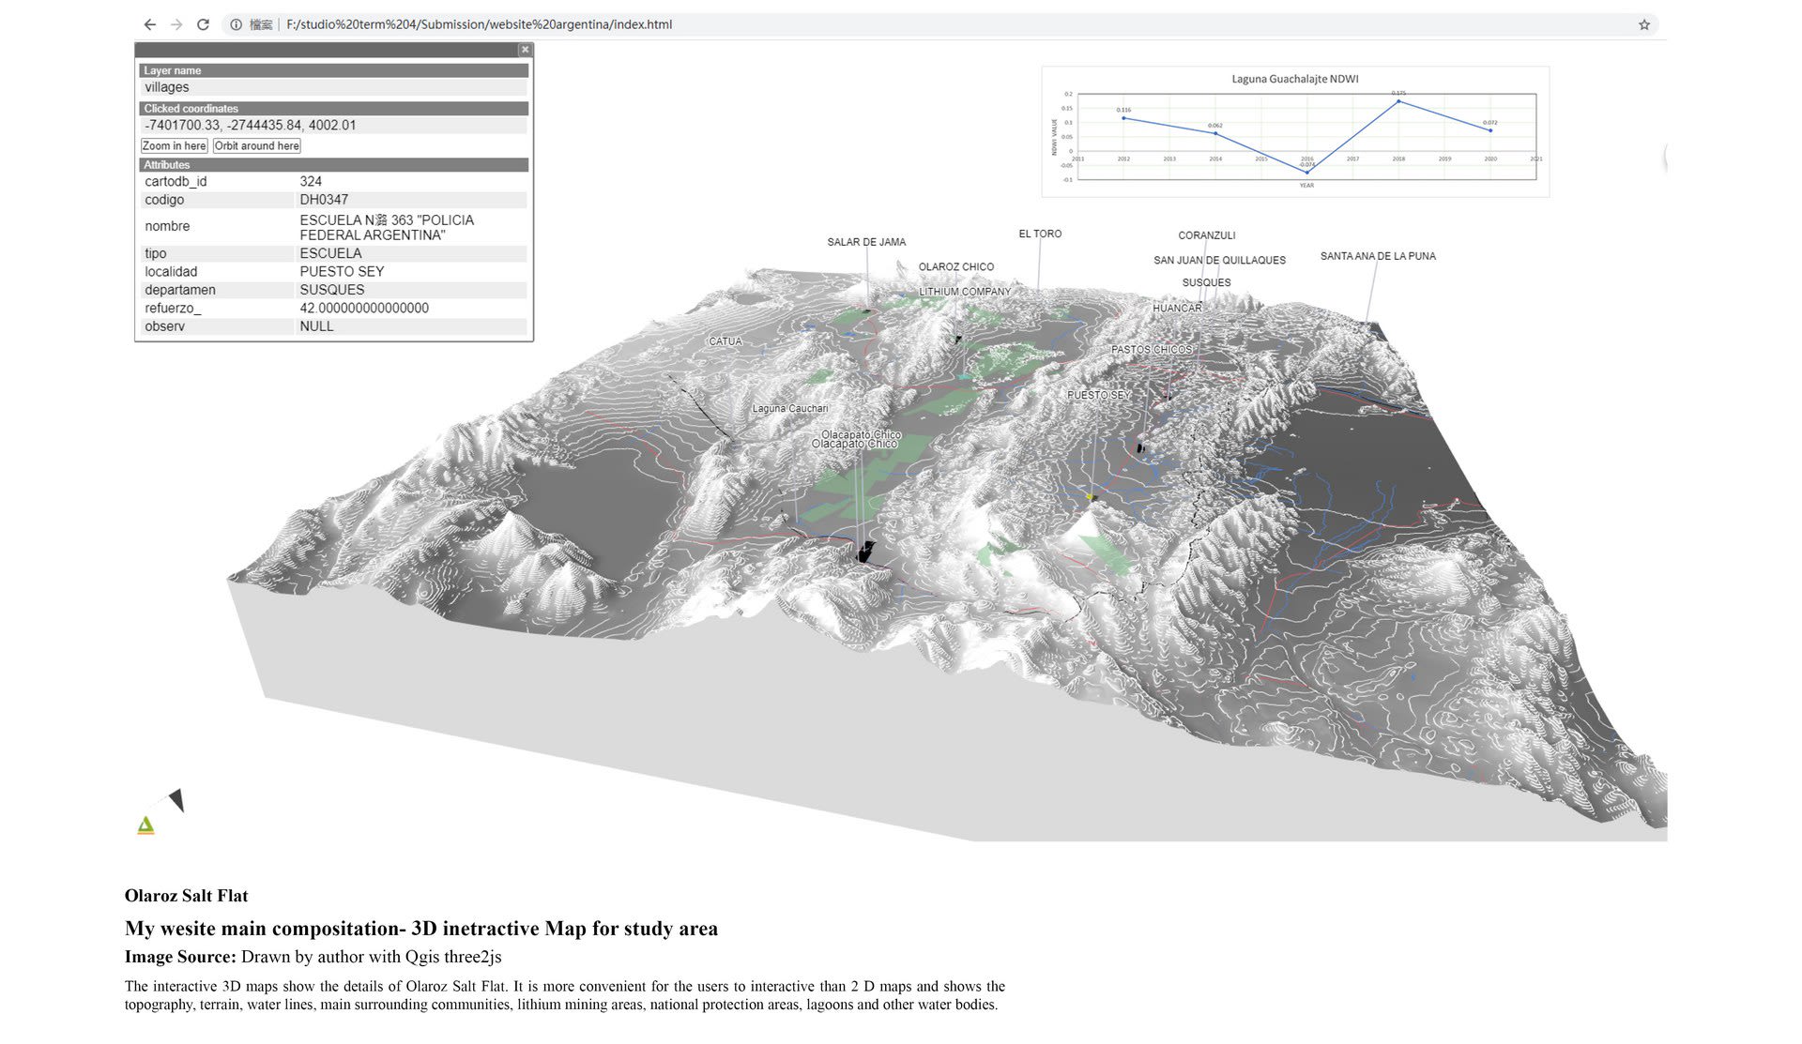
Task: Click the Zoom in here button
Action: [x=174, y=145]
